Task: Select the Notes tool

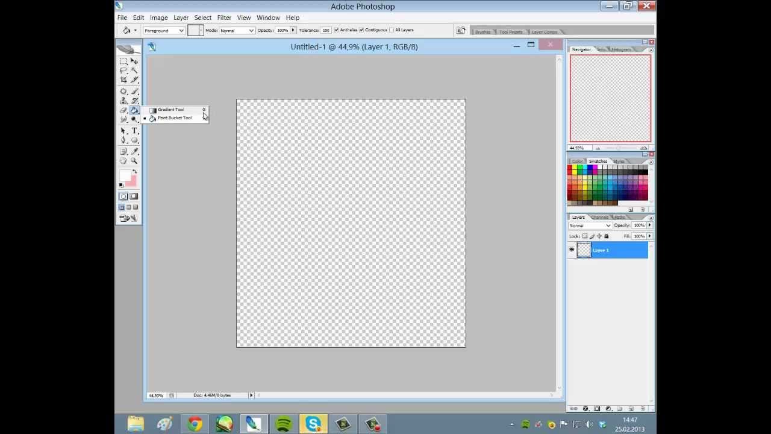Action: pos(123,151)
